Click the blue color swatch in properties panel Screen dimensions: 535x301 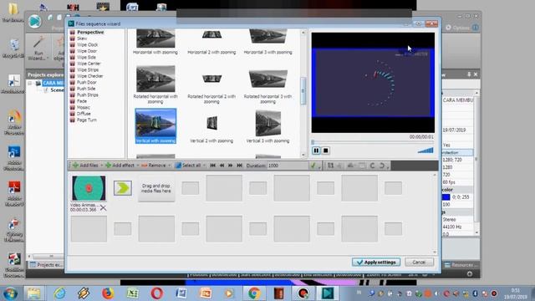(x=446, y=197)
